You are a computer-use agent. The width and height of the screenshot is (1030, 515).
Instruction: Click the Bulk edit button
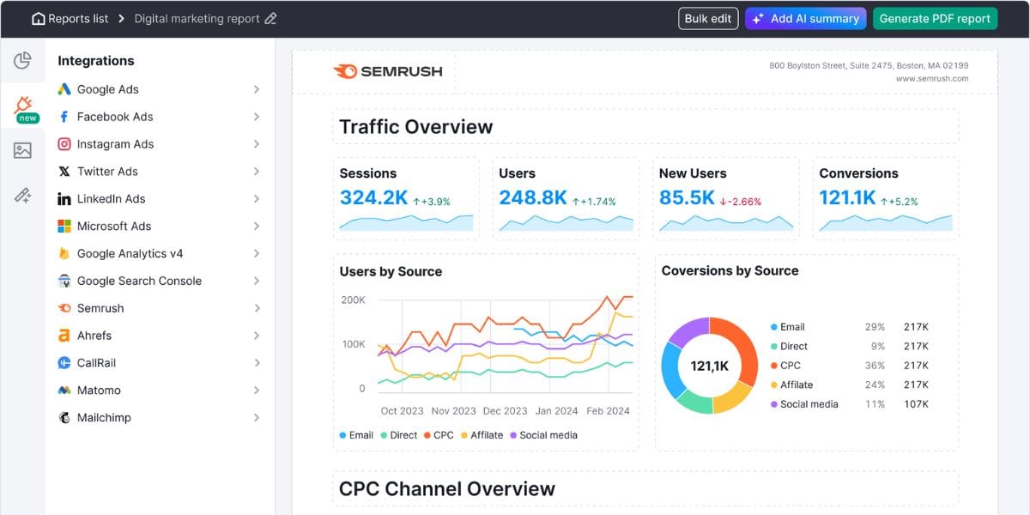pos(708,19)
